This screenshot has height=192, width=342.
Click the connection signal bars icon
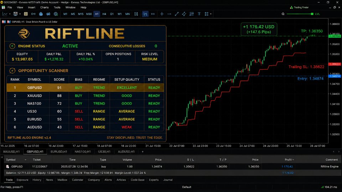(322, 187)
